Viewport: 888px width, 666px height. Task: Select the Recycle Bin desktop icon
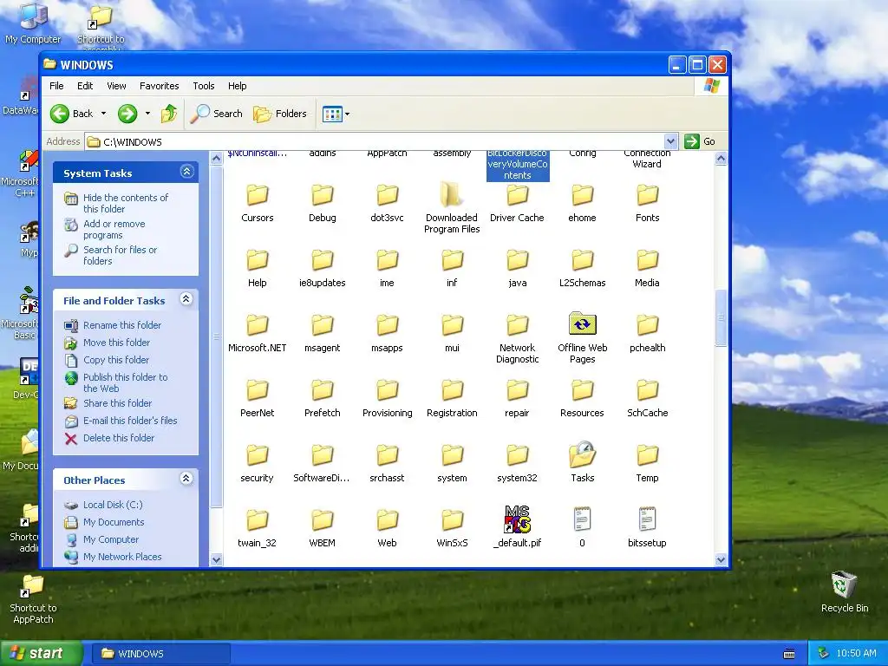845,591
